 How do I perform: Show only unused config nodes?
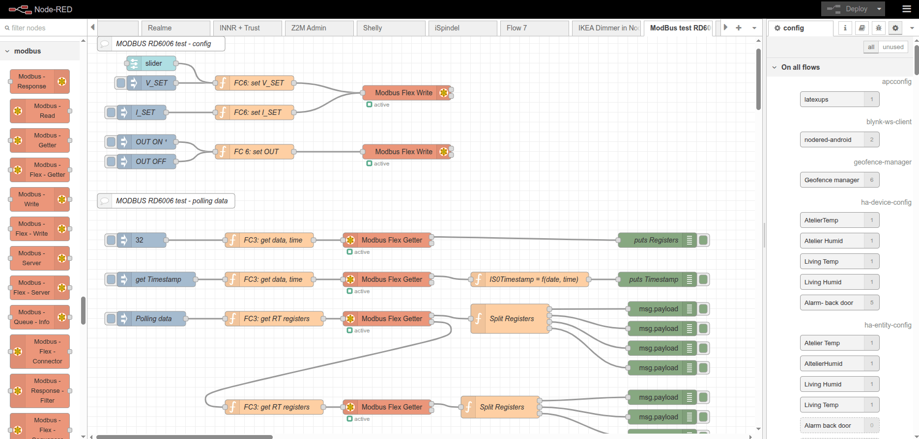(893, 47)
